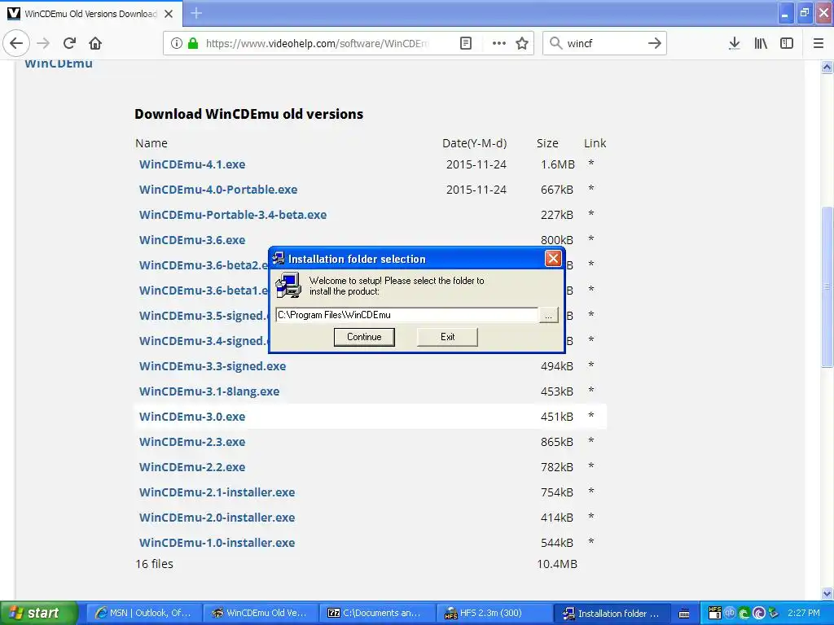The width and height of the screenshot is (834, 625).
Task: Click the WinCDEmu heading link
Action: tap(59, 63)
